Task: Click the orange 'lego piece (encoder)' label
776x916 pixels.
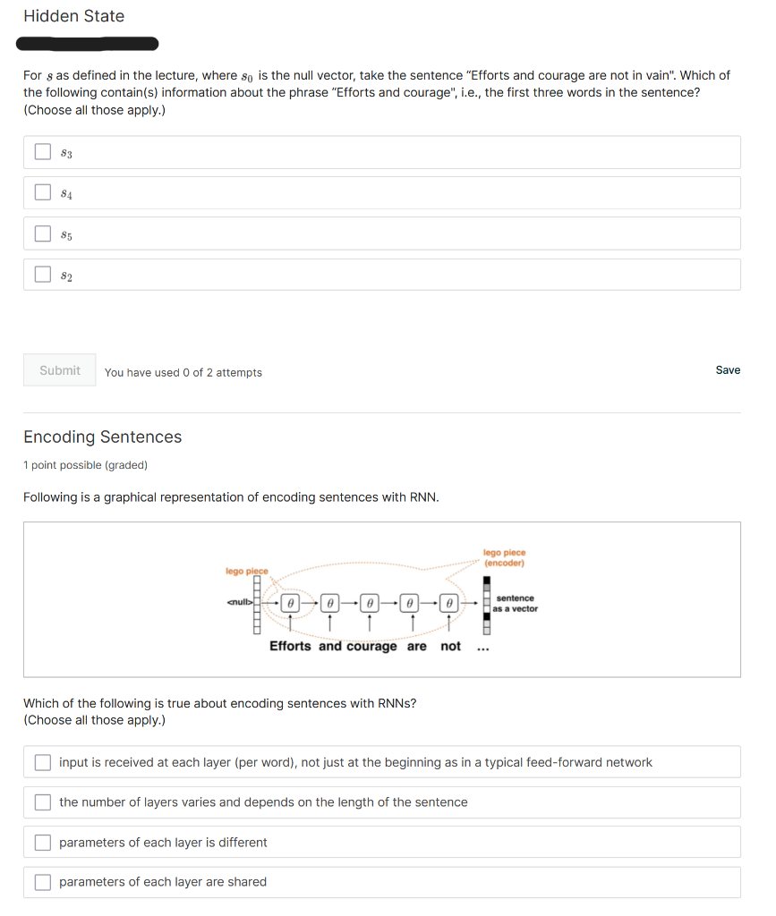Action: click(x=504, y=558)
